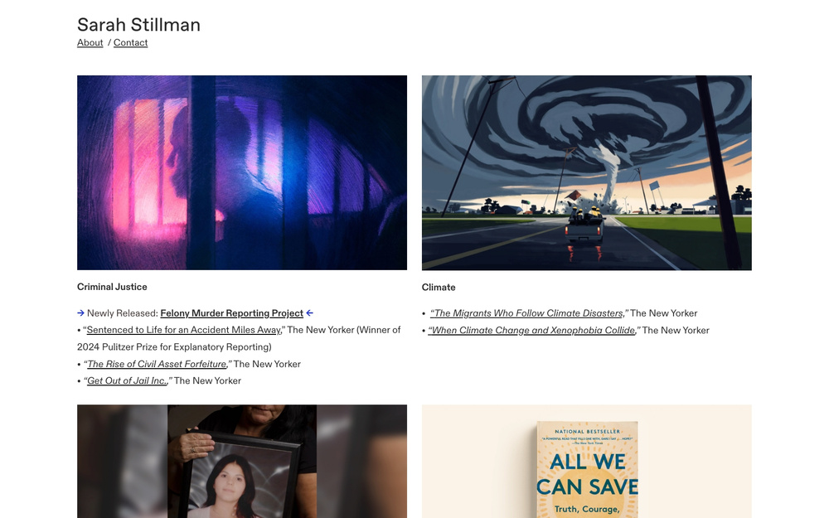The width and height of the screenshot is (829, 518).
Task: Click the Sarah Stillman site title
Action: pos(138,25)
